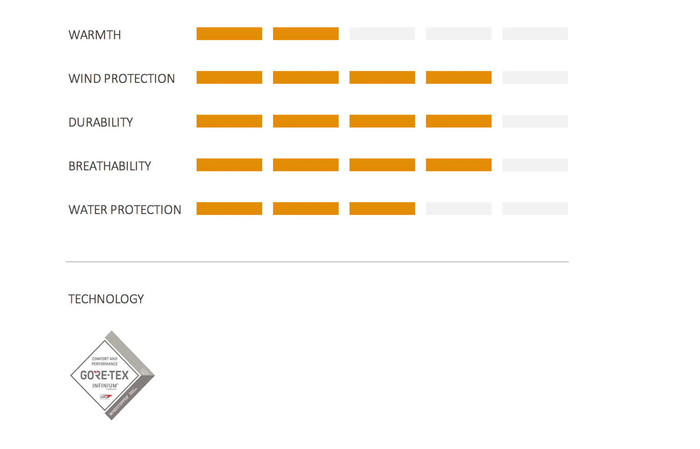
Task: Click the WARMTH label
Action: [x=95, y=35]
